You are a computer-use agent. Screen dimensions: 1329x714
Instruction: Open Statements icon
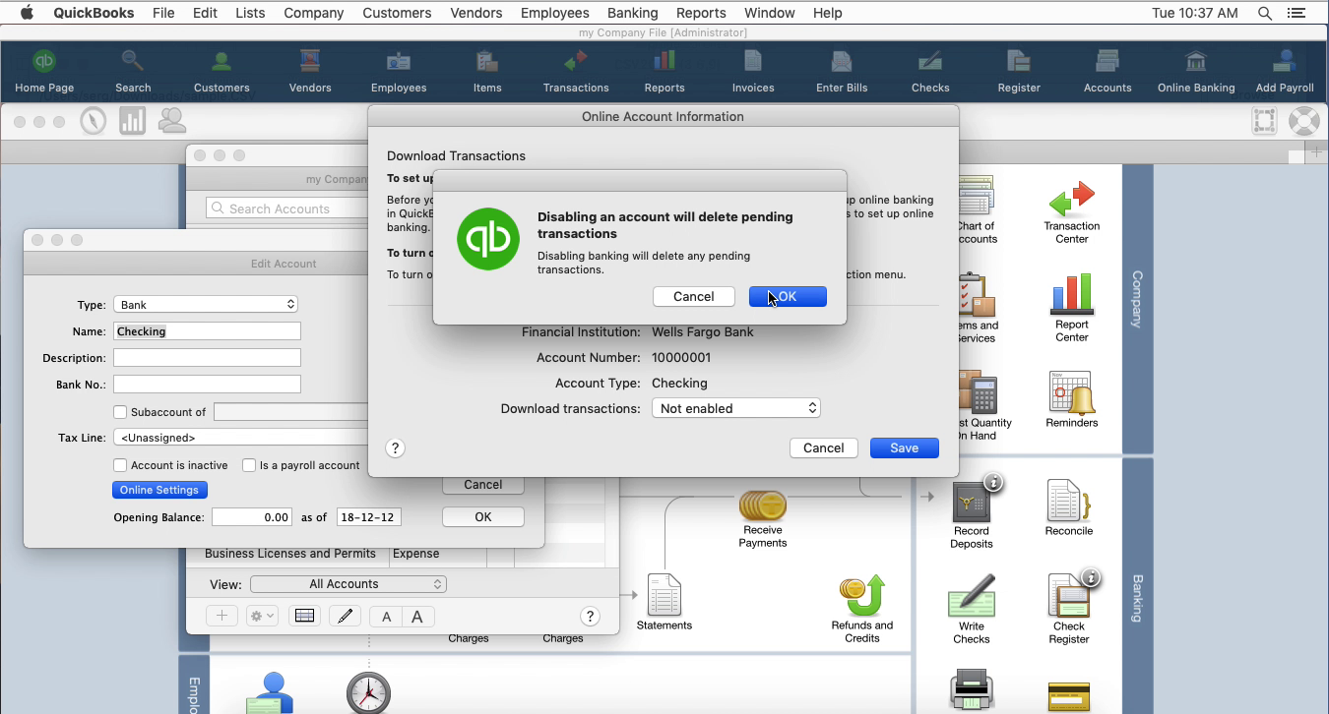tap(664, 602)
